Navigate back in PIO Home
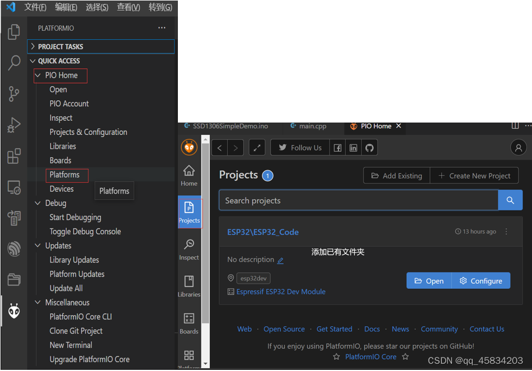 tap(219, 148)
